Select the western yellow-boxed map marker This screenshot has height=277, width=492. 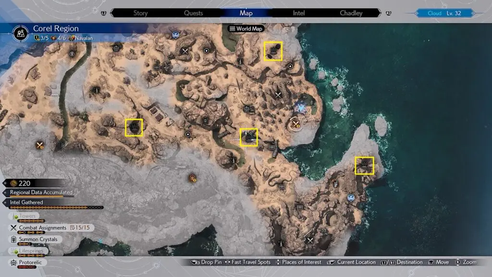[x=134, y=127]
